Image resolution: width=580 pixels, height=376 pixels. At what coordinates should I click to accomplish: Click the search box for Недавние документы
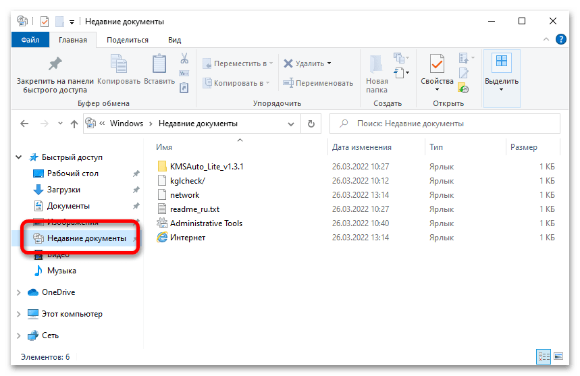[446, 124]
